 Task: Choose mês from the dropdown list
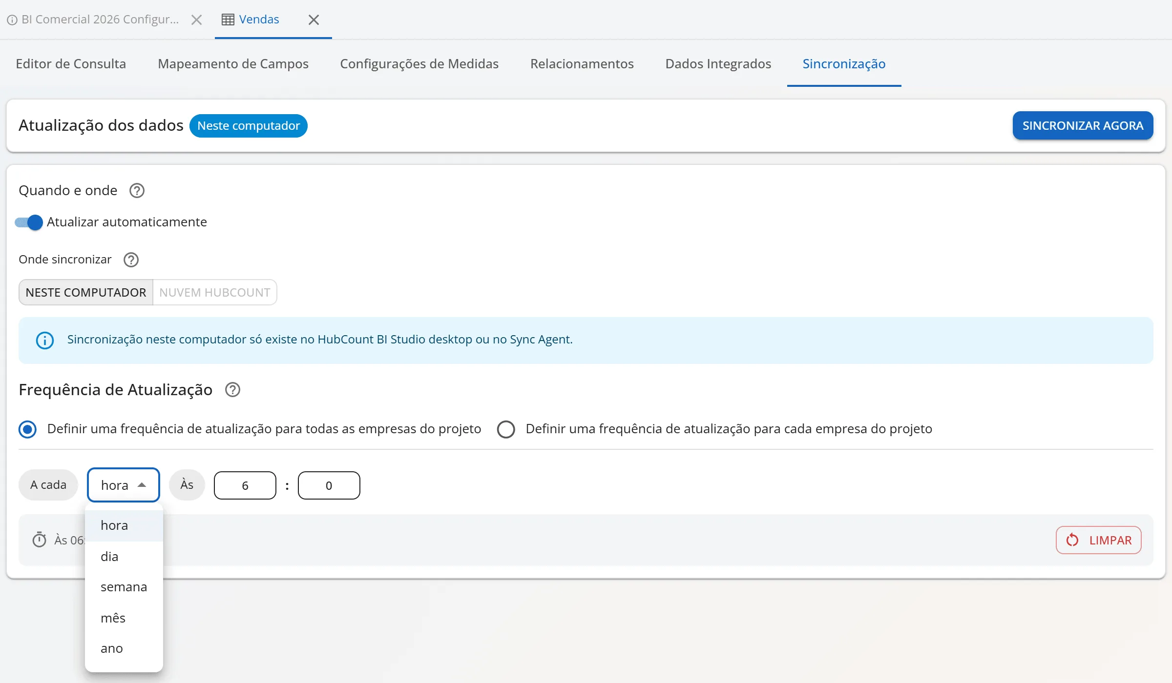tap(124, 618)
